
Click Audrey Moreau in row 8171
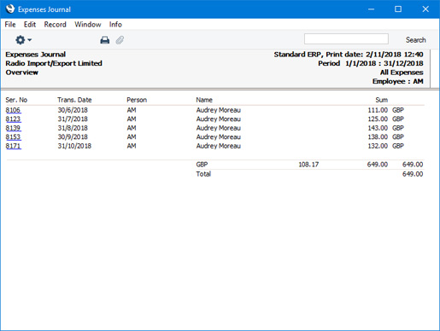pos(219,146)
